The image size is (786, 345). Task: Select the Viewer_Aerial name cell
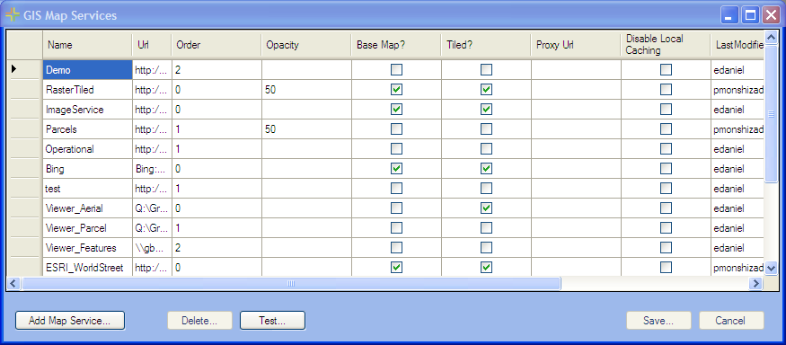(x=87, y=208)
